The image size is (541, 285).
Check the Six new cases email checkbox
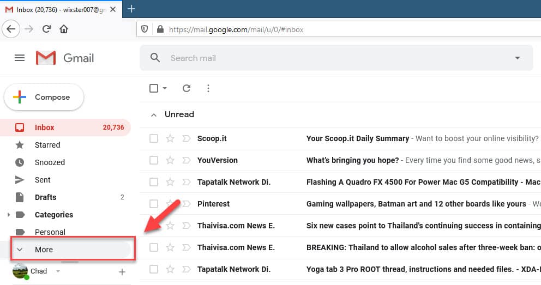pos(154,226)
